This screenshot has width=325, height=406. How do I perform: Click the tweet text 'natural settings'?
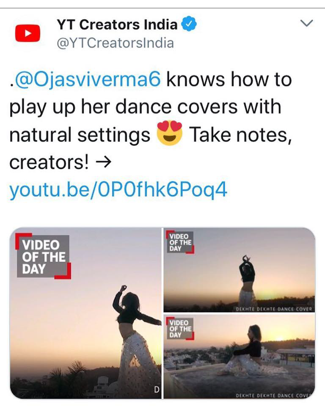80,135
